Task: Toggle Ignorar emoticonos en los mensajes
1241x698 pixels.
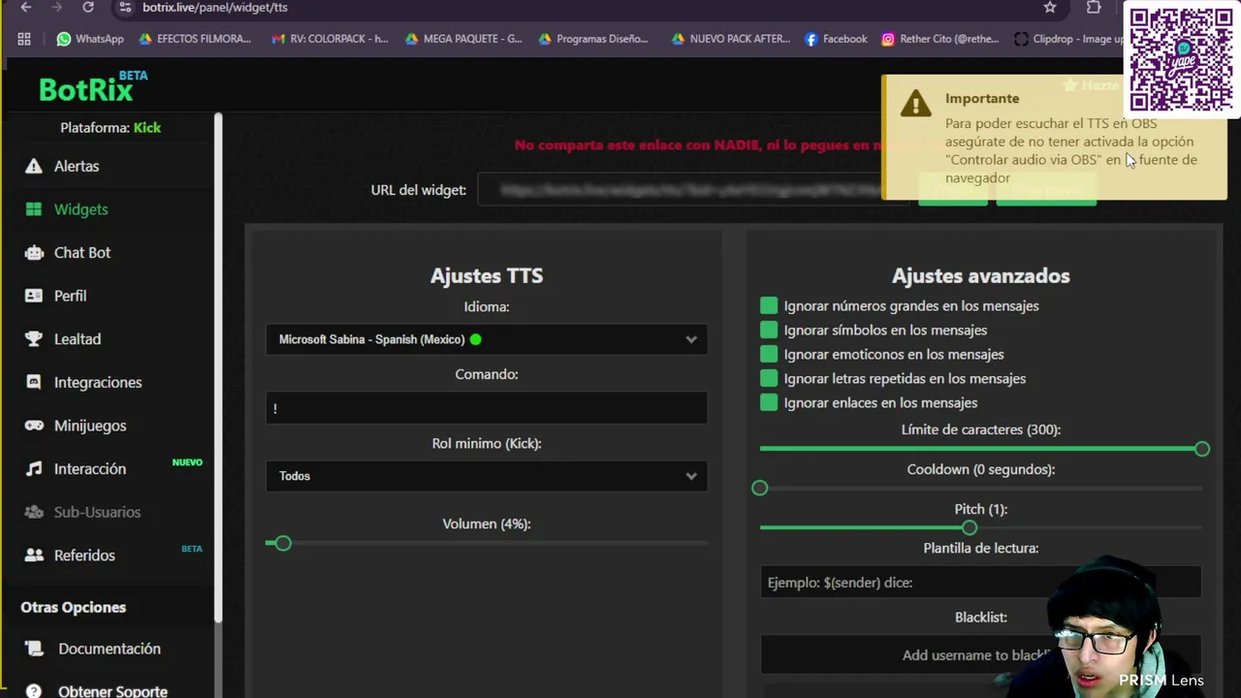Action: click(769, 354)
